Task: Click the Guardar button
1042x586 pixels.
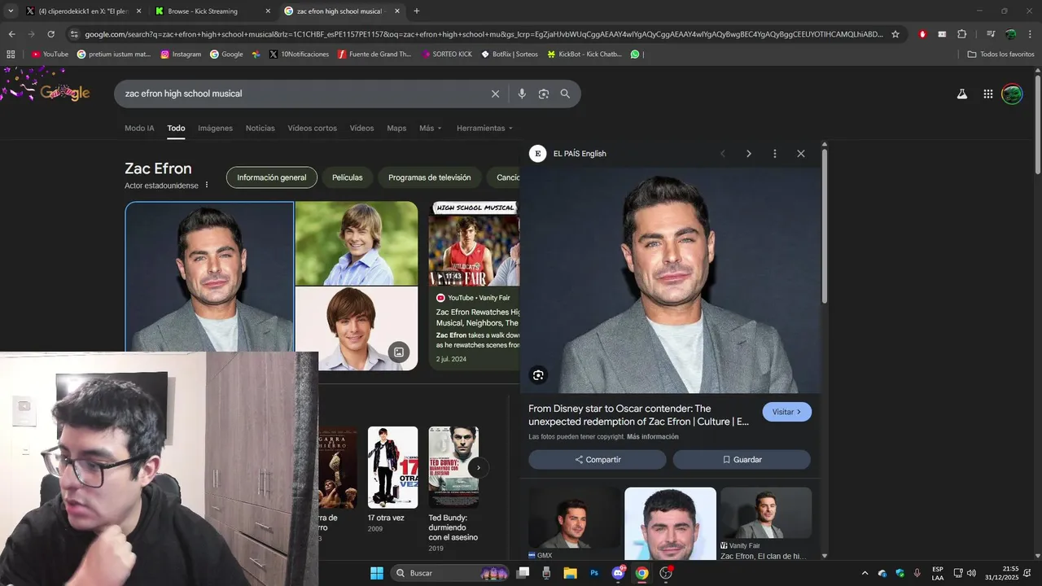Action: click(x=742, y=460)
